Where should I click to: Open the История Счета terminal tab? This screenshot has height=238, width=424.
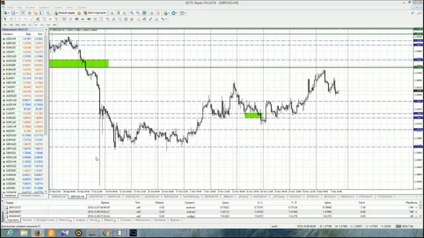[45, 220]
